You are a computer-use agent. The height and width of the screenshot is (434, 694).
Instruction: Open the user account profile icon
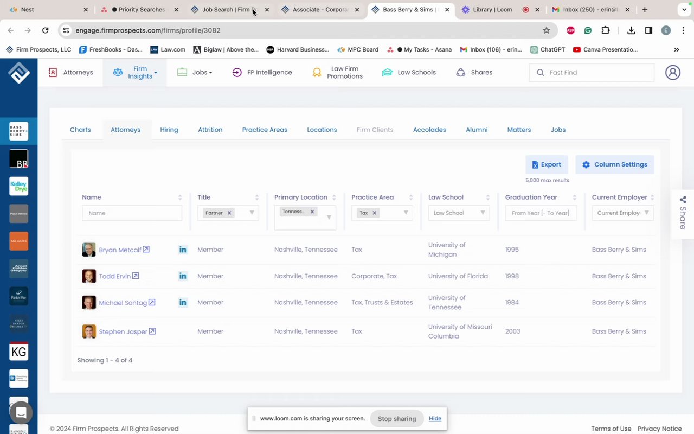(x=673, y=73)
